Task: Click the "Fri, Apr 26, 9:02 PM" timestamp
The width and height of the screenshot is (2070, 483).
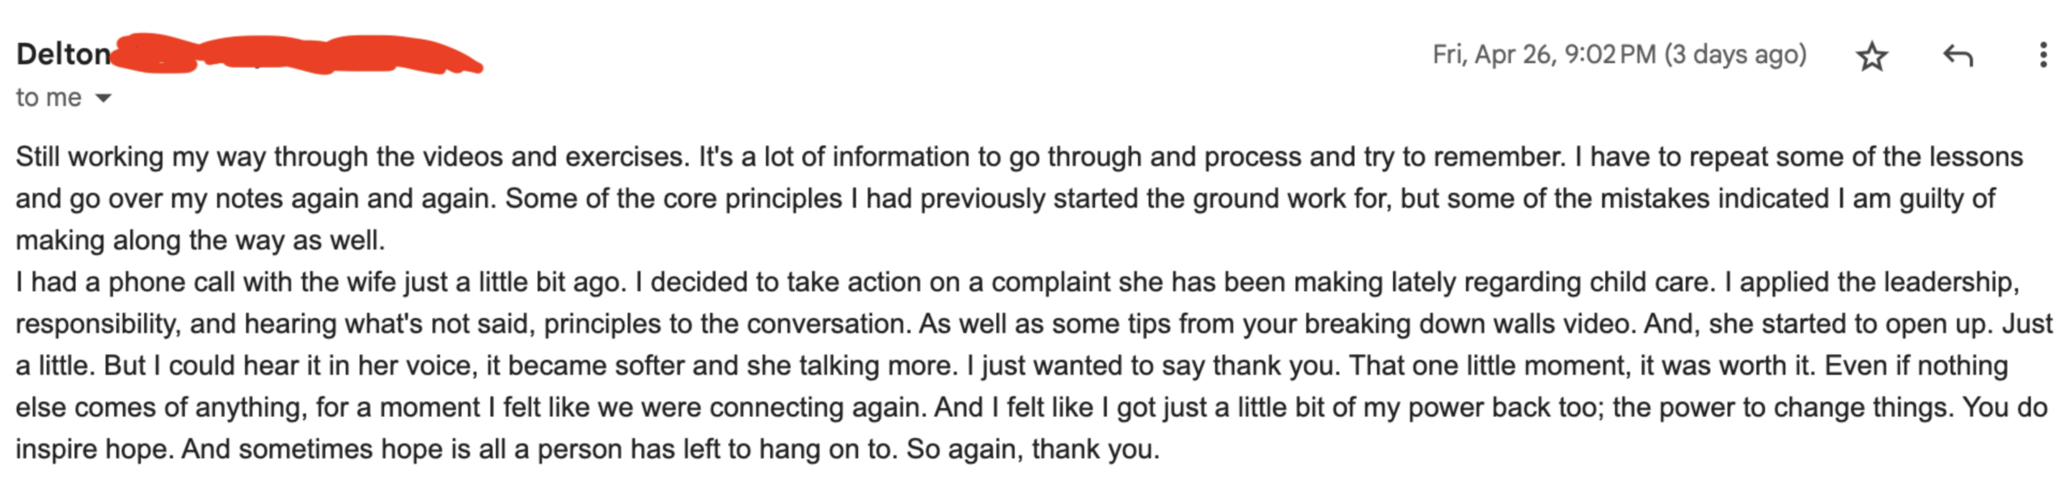Action: click(x=1543, y=54)
